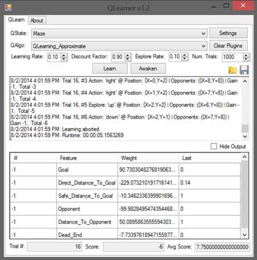Start training with the Learn button
Viewport: 257px width, 260px height.
point(110,69)
